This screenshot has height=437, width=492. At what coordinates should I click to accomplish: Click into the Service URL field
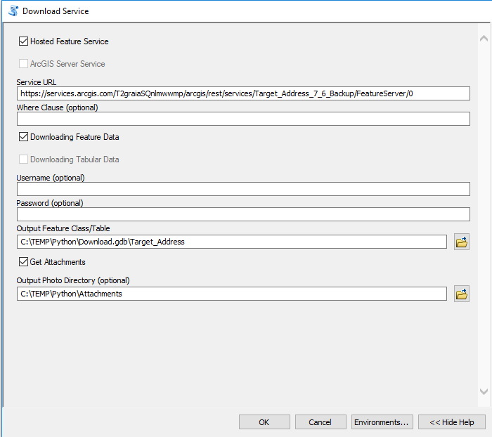coord(243,93)
